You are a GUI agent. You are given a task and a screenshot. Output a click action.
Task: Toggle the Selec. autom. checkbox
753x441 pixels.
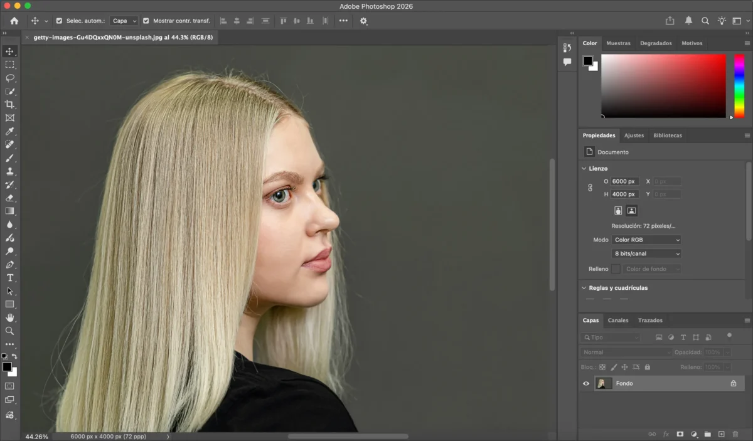point(59,21)
